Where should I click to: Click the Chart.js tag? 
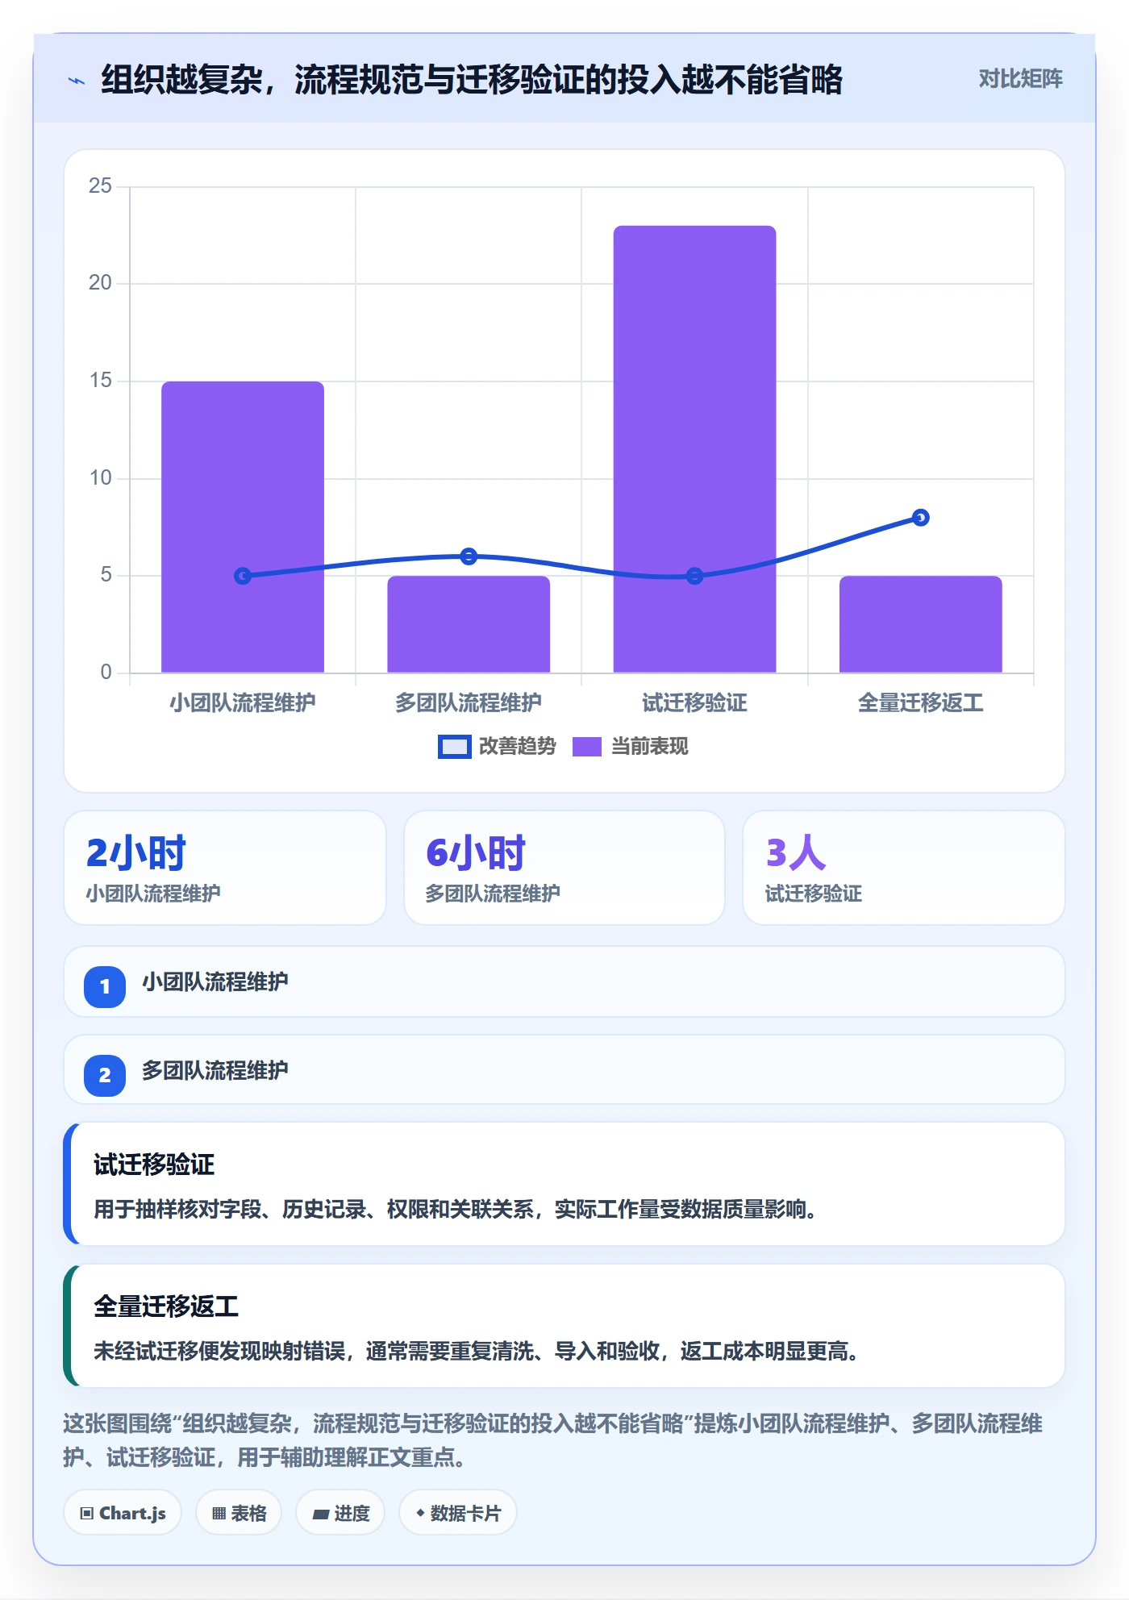(123, 1513)
